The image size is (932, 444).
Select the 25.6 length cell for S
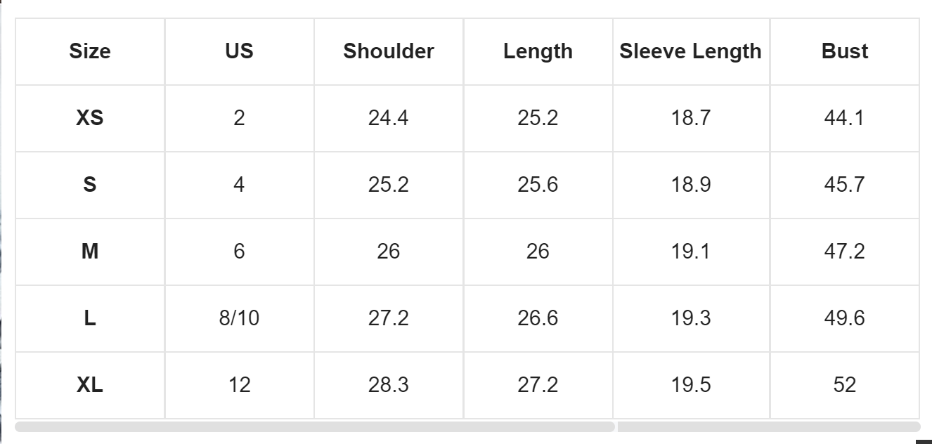(538, 185)
